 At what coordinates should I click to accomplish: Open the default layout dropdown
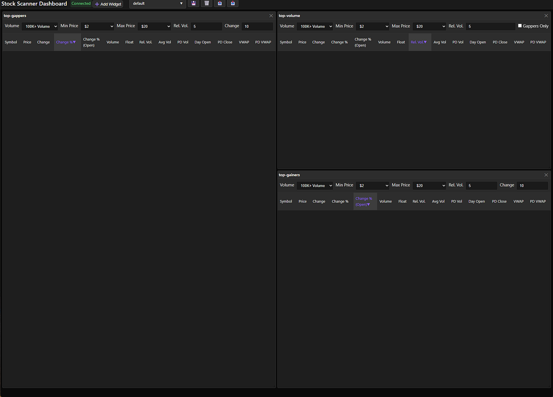(158, 4)
